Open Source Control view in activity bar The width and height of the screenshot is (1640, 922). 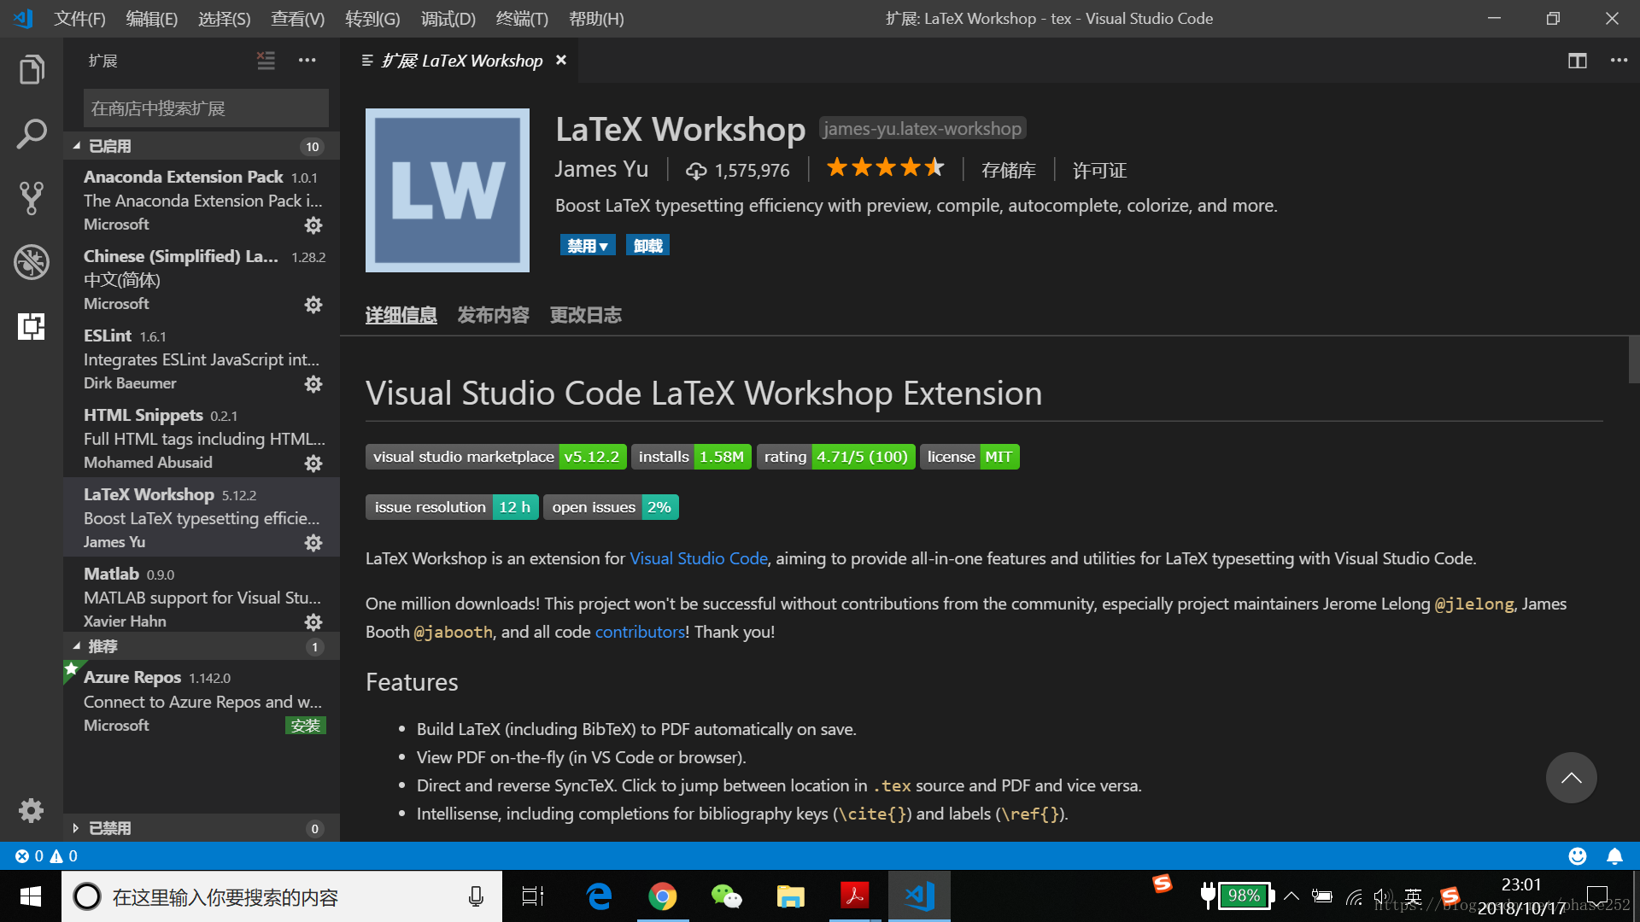coord(32,198)
